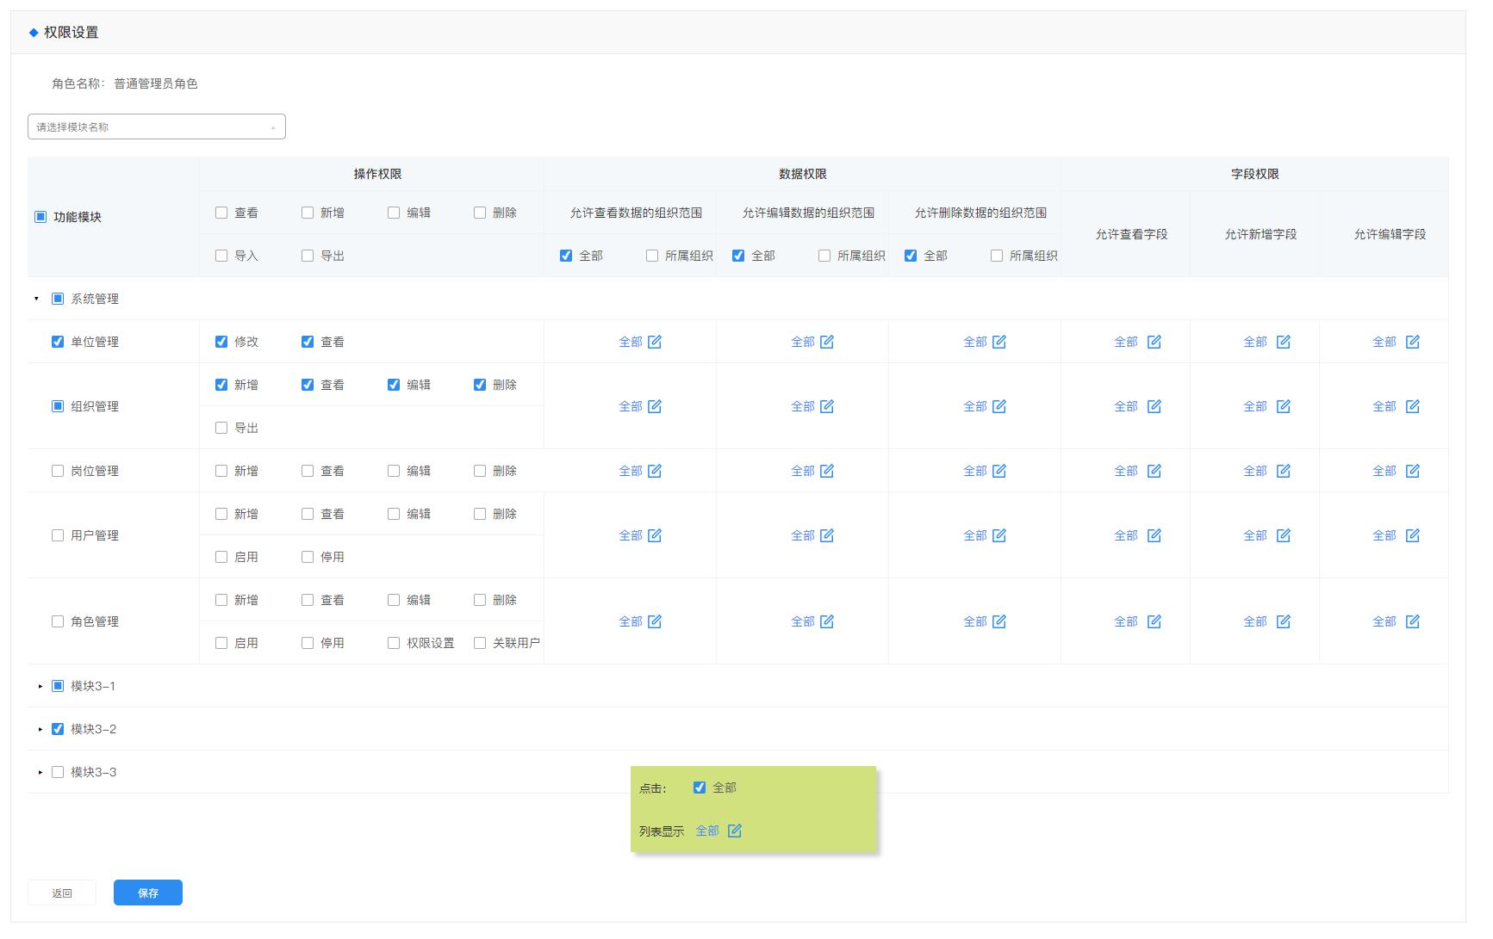Open the 请选择模块名称 dropdown
1493x939 pixels.
point(157,127)
